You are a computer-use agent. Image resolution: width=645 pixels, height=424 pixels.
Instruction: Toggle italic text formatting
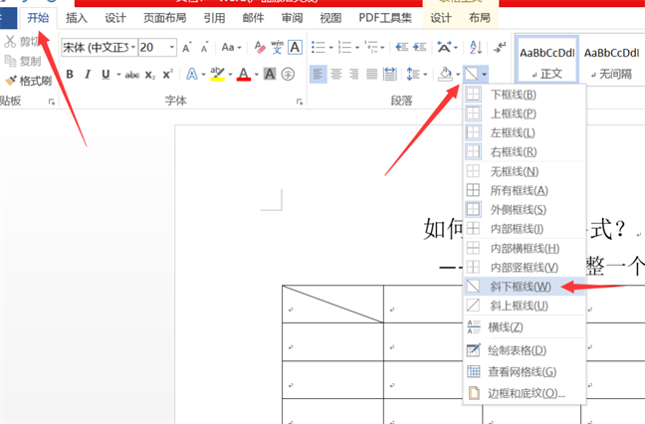click(88, 74)
